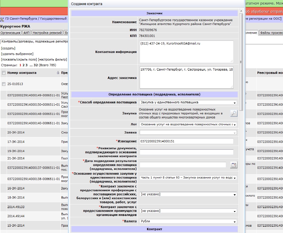Select contract row 0372200023914000148-0086511-01

point(34,114)
